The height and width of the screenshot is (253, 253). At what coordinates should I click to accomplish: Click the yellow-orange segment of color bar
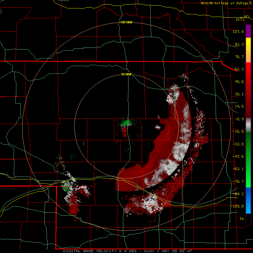248,50
